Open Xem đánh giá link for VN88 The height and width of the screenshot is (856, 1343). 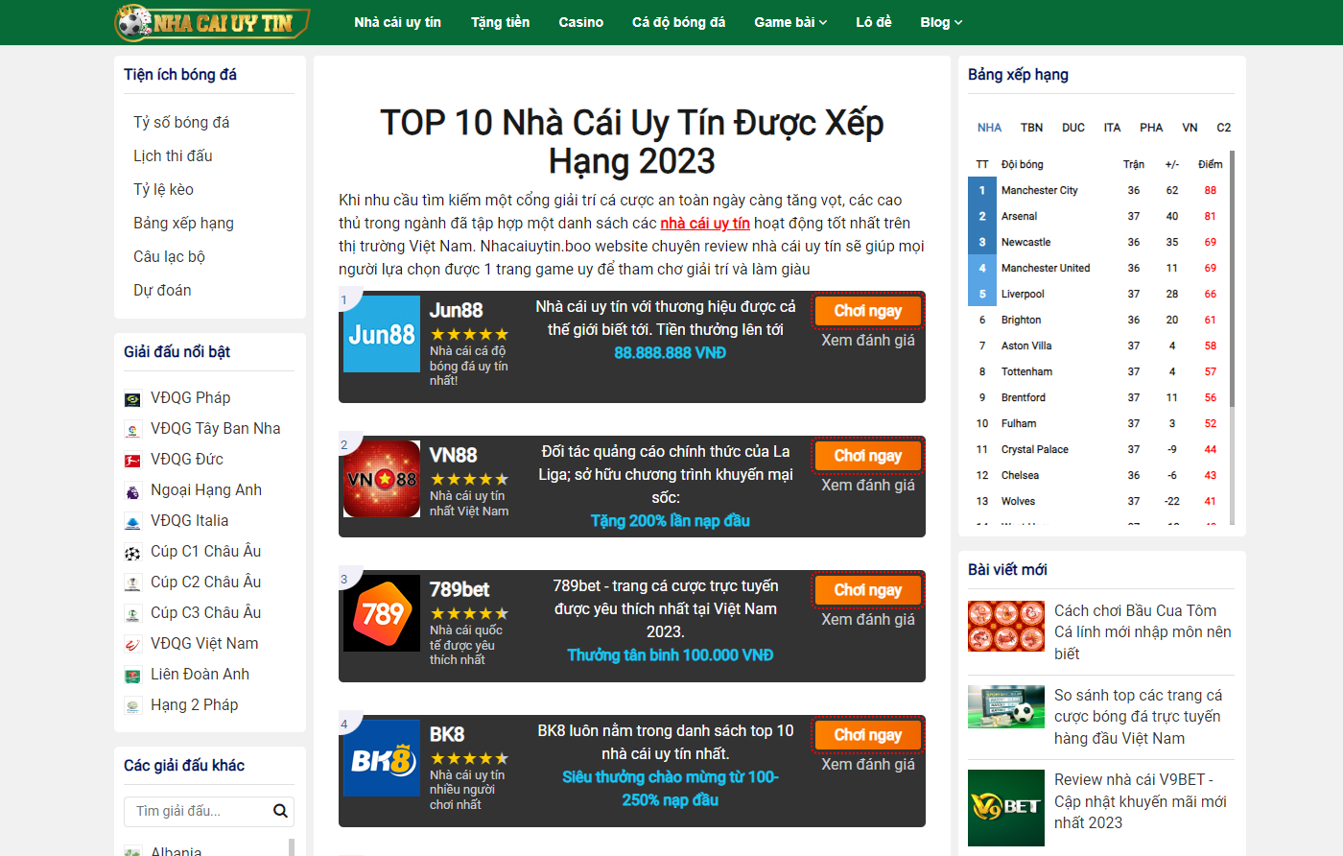pyautogui.click(x=867, y=486)
